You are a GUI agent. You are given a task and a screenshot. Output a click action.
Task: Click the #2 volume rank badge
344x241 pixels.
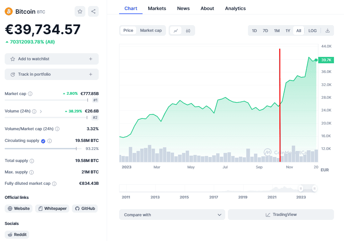point(95,117)
